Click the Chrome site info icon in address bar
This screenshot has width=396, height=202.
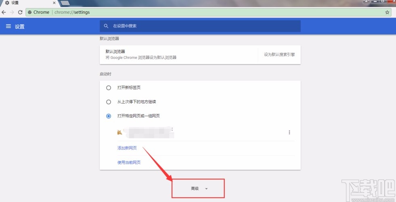tap(29, 12)
